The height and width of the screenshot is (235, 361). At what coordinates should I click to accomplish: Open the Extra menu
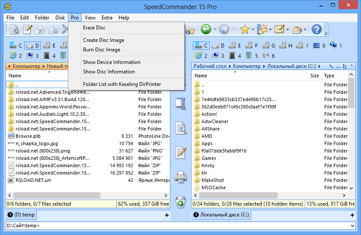[x=107, y=18]
